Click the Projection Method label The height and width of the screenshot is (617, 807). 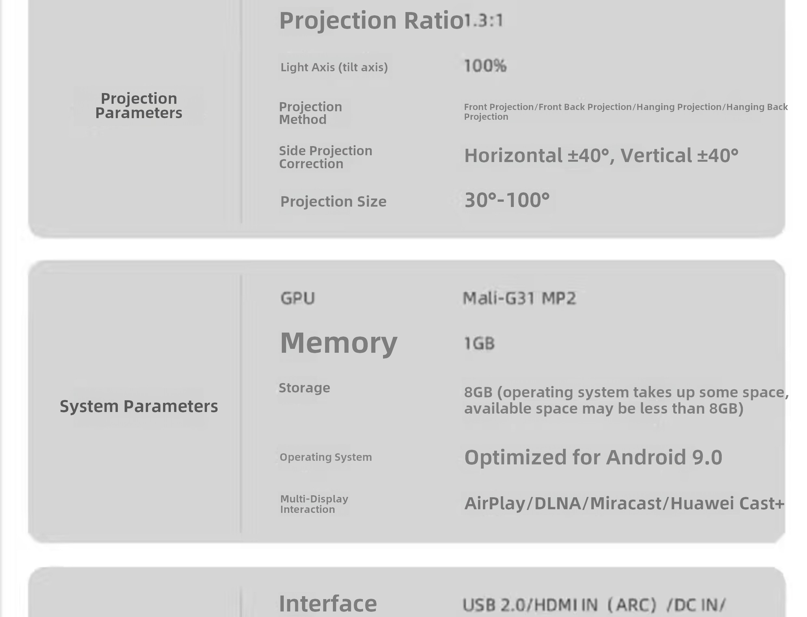pyautogui.click(x=310, y=113)
